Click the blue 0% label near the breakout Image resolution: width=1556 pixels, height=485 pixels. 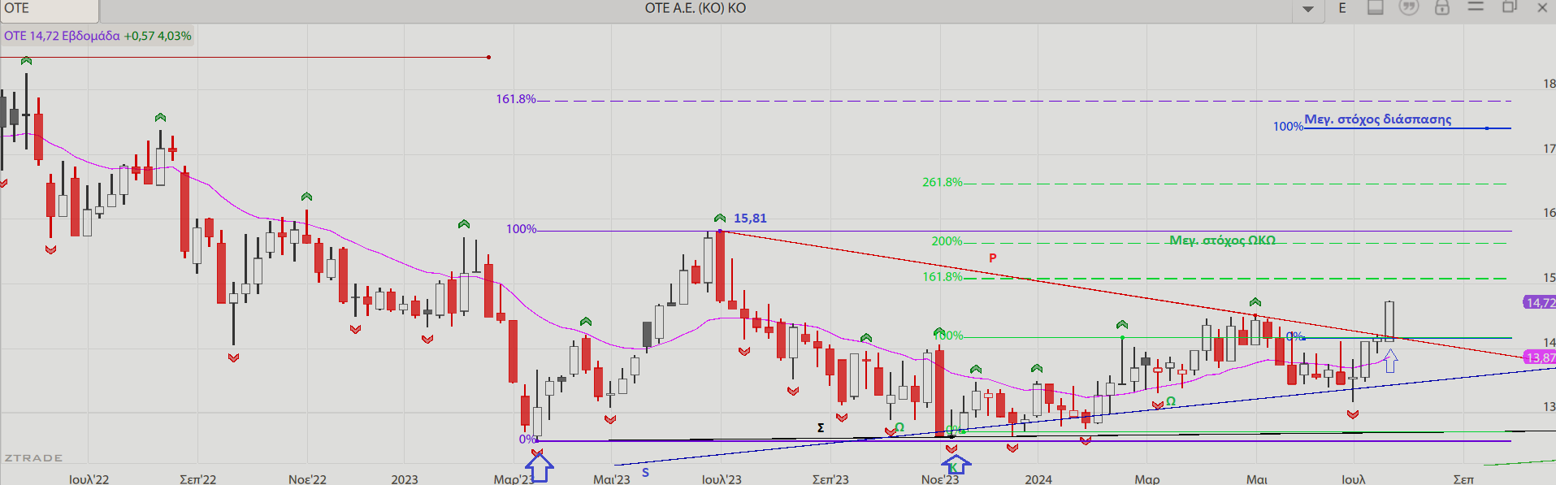click(x=1294, y=336)
